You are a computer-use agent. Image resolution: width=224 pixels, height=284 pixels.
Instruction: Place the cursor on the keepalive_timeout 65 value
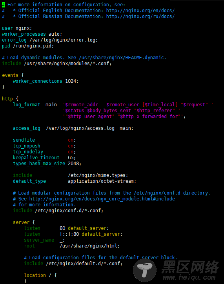click(x=71, y=158)
